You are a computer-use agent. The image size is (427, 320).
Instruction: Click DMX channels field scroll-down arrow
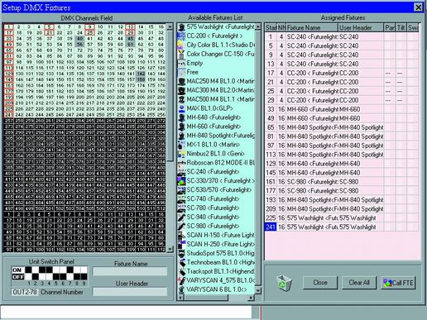tap(170, 249)
